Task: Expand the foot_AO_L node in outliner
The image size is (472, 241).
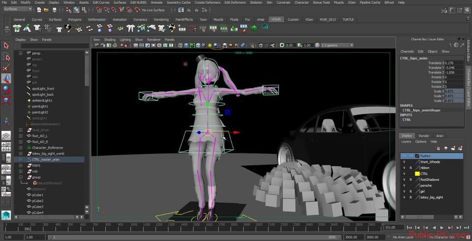Action: point(21,136)
